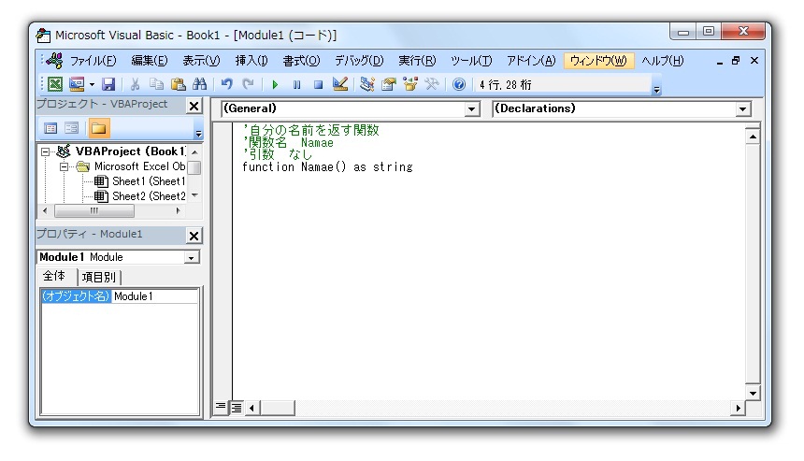Click the Module1 object name value field
Image resolution: width=804 pixels, height=461 pixels.
155,296
